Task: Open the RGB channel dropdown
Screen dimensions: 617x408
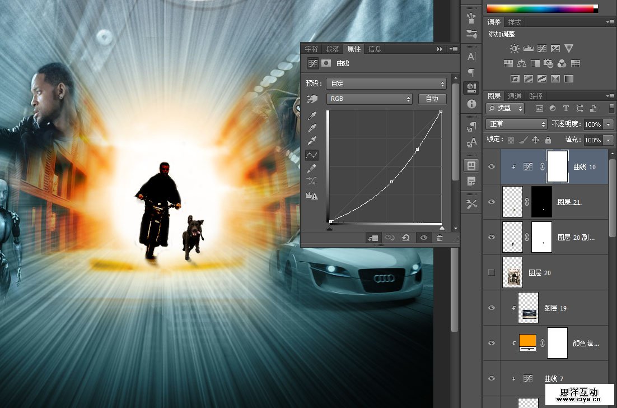Action: tap(370, 99)
